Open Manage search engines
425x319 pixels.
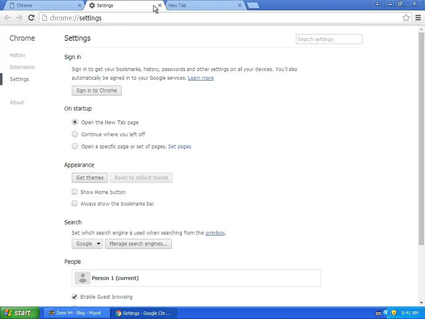point(138,243)
